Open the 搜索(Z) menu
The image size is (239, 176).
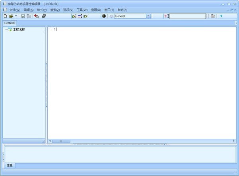pos(55,10)
